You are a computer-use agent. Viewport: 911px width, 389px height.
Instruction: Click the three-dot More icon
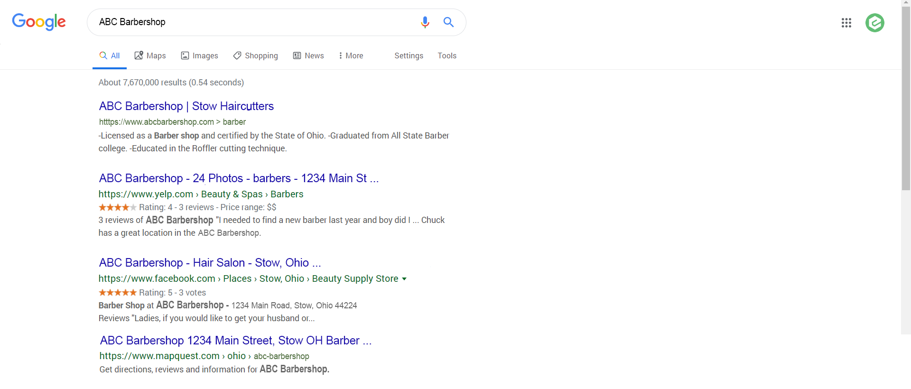tap(340, 56)
